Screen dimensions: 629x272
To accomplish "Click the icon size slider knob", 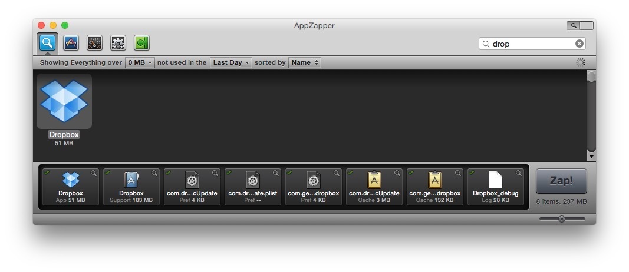I will [562, 219].
